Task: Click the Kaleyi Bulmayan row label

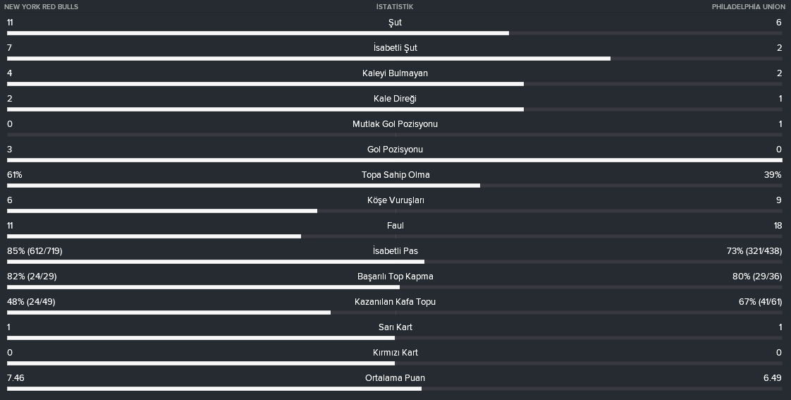Action: (395, 73)
